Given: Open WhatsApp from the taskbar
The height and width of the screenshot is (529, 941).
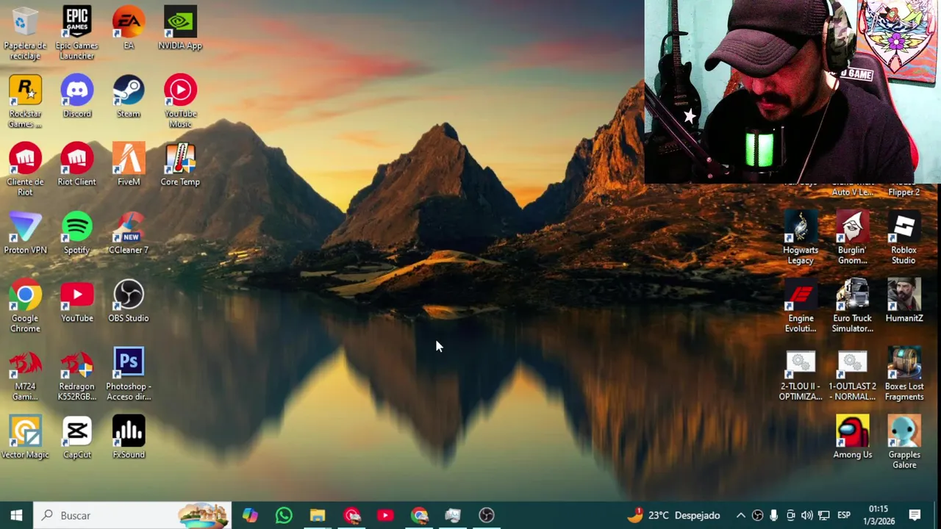Looking at the screenshot, I should [x=284, y=515].
